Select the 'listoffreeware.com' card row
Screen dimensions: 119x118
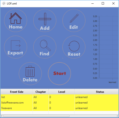(59, 102)
